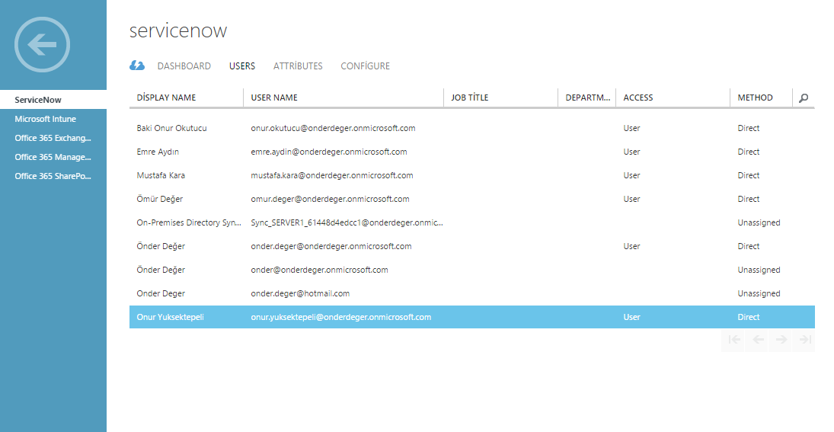Click the servicenow page title
Viewport: 834px width, 432px height.
pyautogui.click(x=178, y=30)
